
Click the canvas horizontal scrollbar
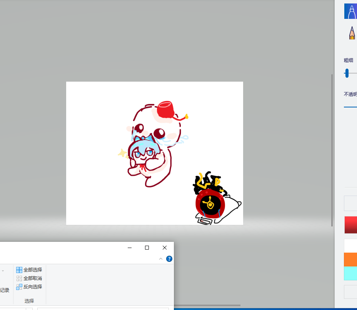tap(207, 305)
